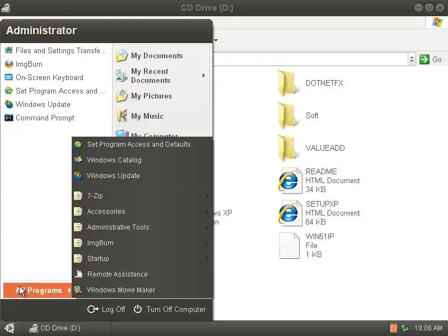Click the toolbar dropdown arrow beside start menu

tap(216, 40)
